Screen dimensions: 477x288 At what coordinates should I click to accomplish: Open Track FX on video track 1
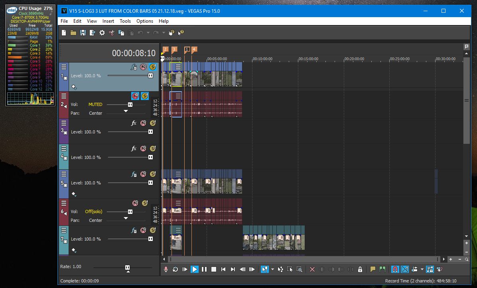click(134, 67)
